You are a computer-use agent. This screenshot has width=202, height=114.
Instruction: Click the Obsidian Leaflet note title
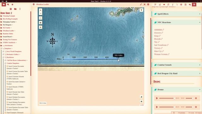coord(42,4)
